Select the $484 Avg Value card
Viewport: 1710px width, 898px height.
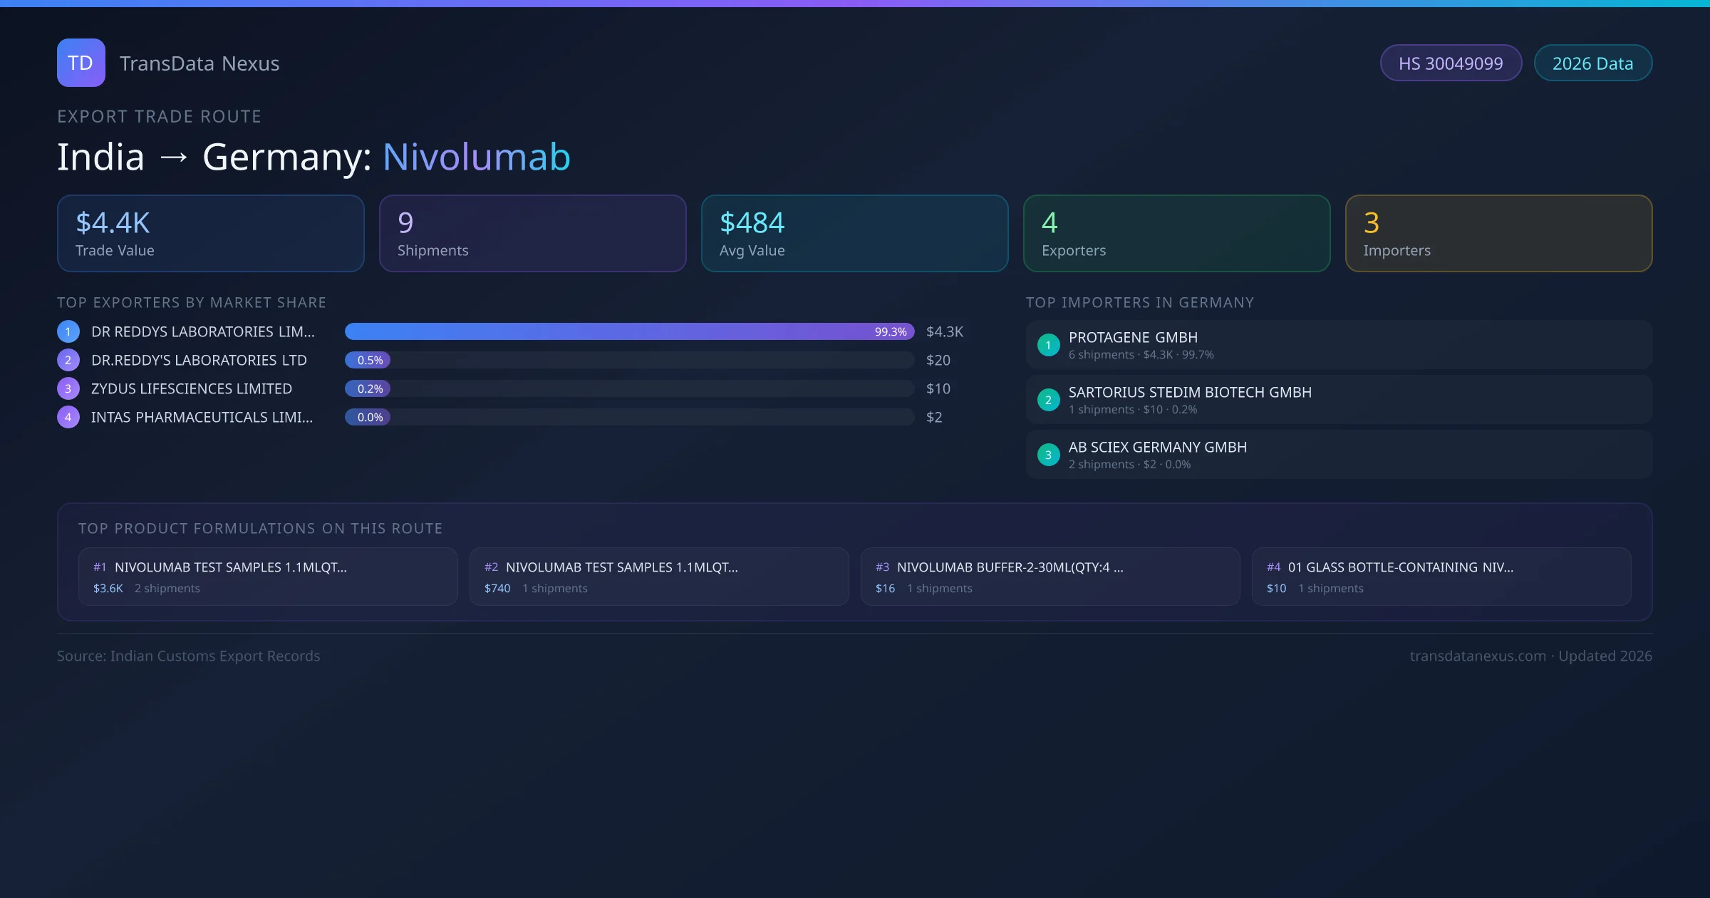coord(854,234)
